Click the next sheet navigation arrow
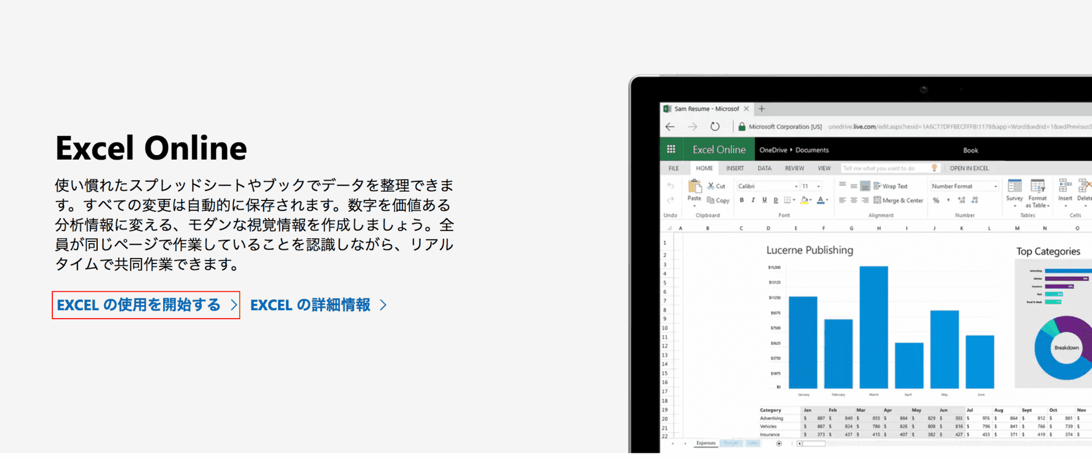1092x459 pixels. (x=685, y=443)
